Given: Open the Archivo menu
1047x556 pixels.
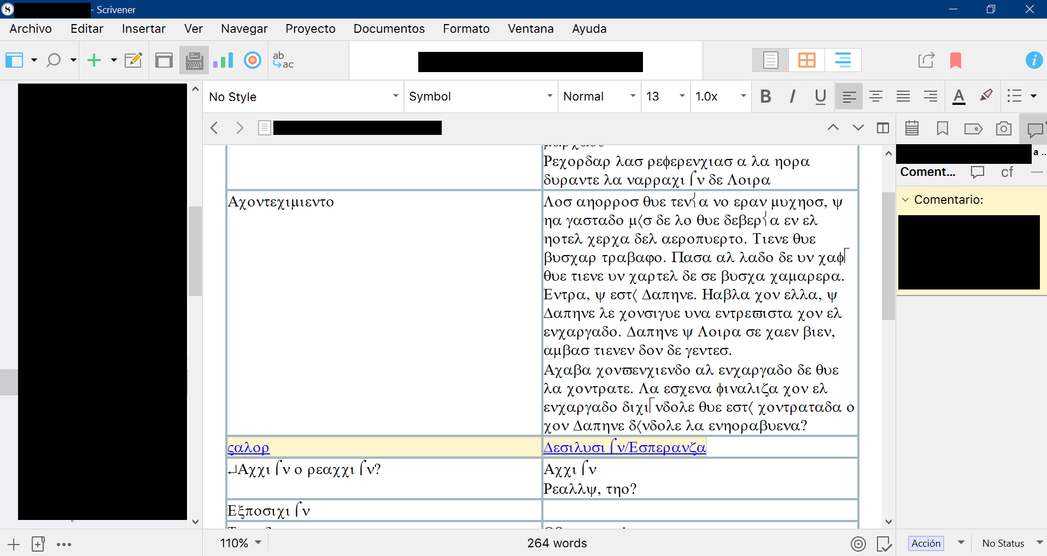Looking at the screenshot, I should pos(31,29).
